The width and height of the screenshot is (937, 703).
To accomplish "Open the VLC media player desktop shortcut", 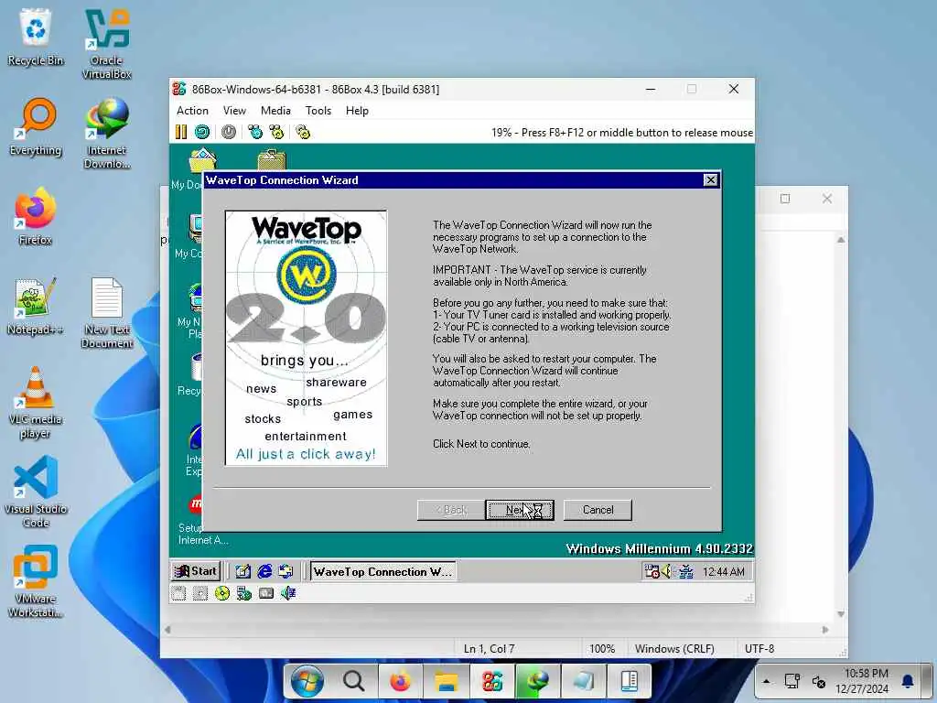I will [x=36, y=403].
